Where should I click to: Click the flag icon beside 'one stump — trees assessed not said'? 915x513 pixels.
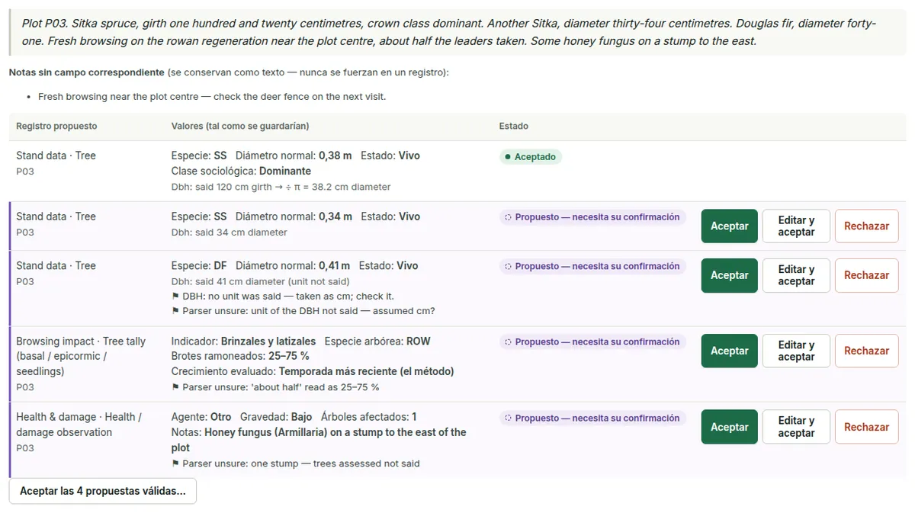(x=175, y=463)
